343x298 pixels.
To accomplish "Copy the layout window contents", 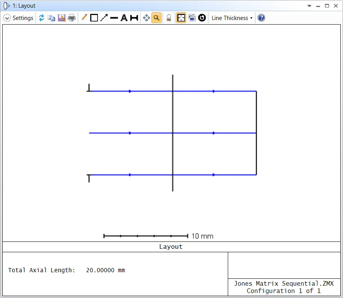I will click(x=51, y=18).
